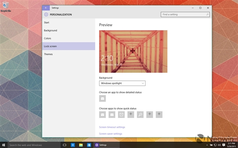Click the Search the web and Windows box
This screenshot has height=148, width=238.
[x=34, y=145]
